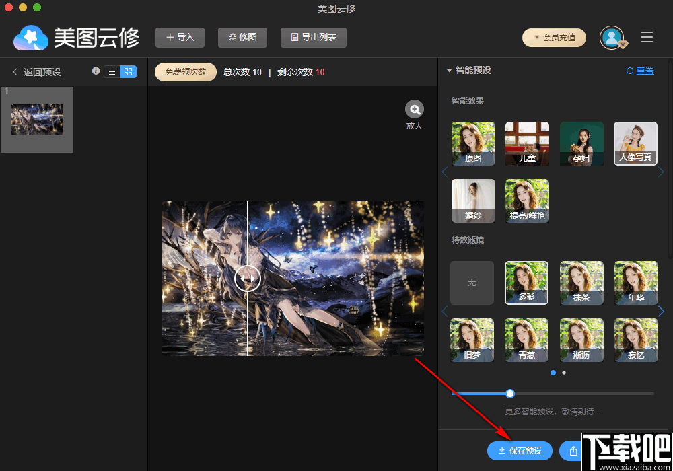Screen dimensions: 673x471
Task: Click the 会员充值 membership recharge button
Action: 554,37
